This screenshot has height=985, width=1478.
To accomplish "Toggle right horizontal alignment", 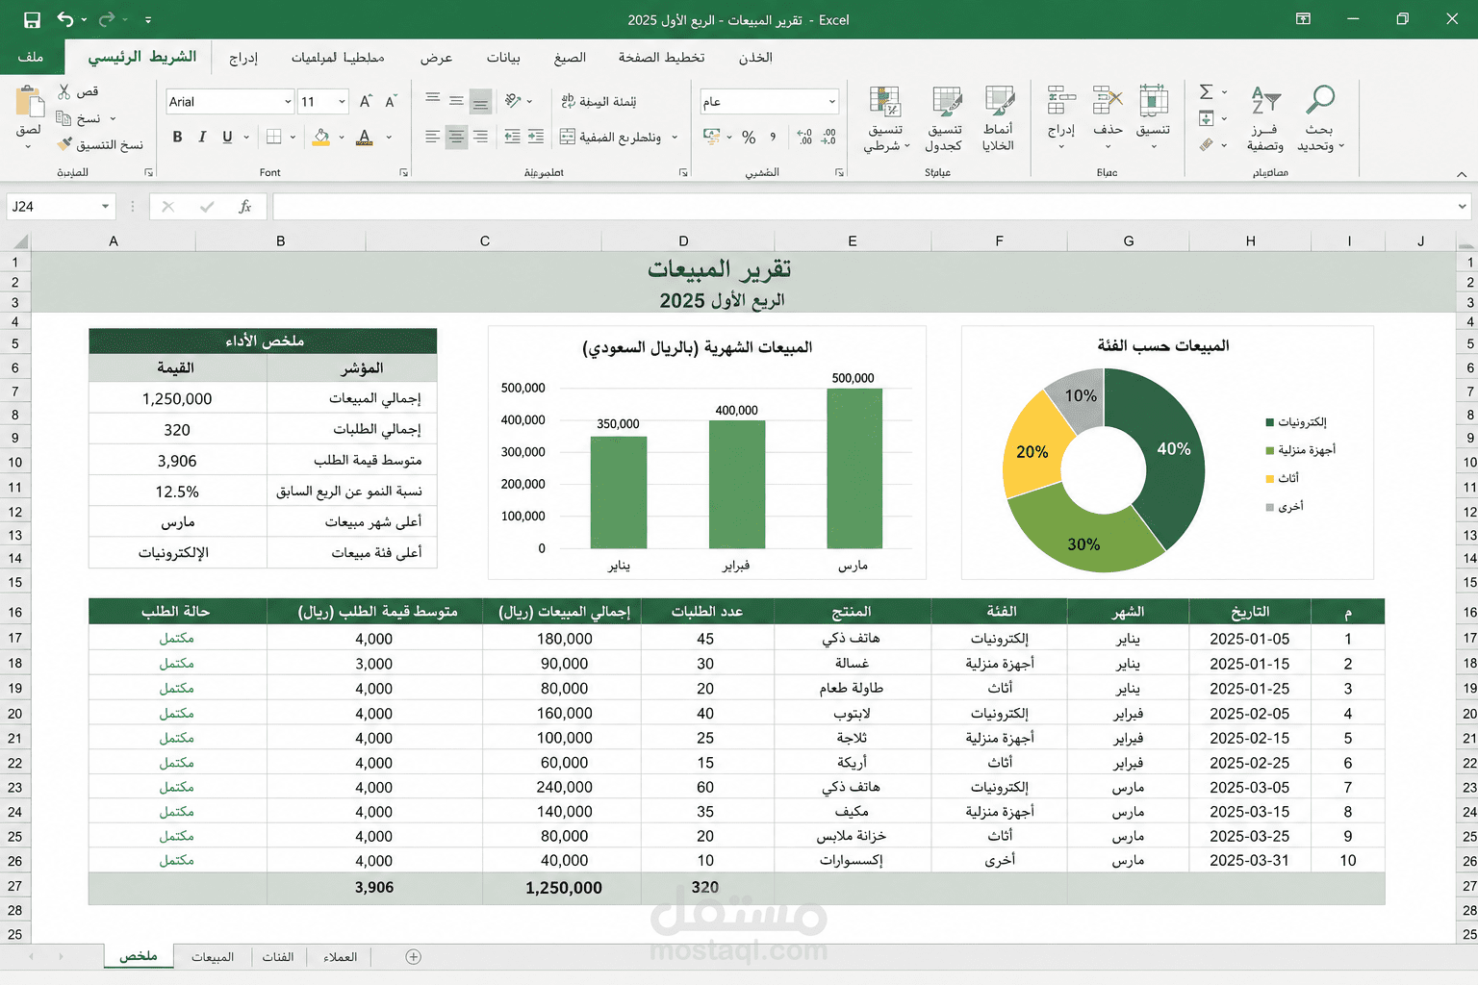I will pos(480,137).
